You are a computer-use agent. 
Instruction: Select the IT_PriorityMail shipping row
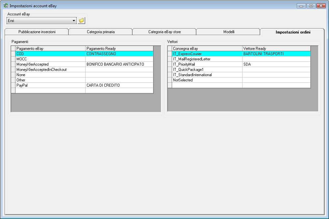pyautogui.click(x=207, y=64)
